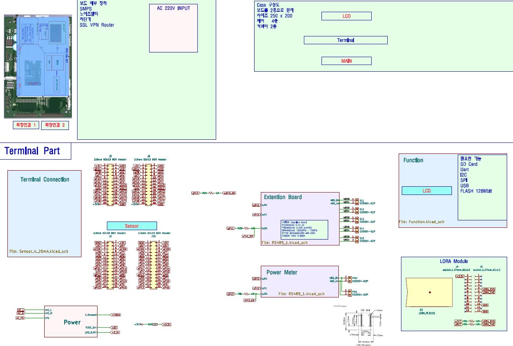This screenshot has width=513, height=346.
Task: Select the uTX1_EN label
Action: click(x=247, y=236)
